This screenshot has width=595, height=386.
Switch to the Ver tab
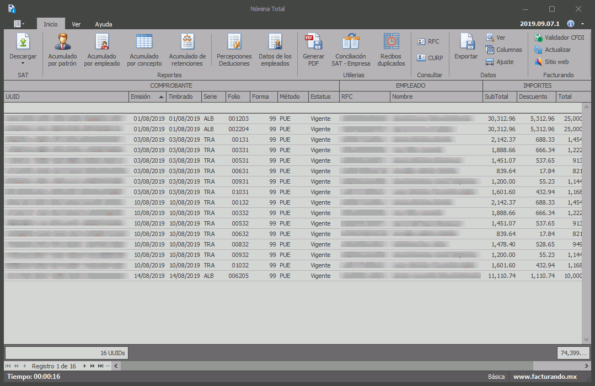76,24
